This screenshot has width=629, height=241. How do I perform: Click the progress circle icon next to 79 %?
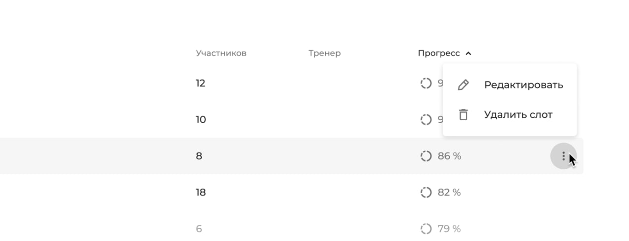coord(426,229)
